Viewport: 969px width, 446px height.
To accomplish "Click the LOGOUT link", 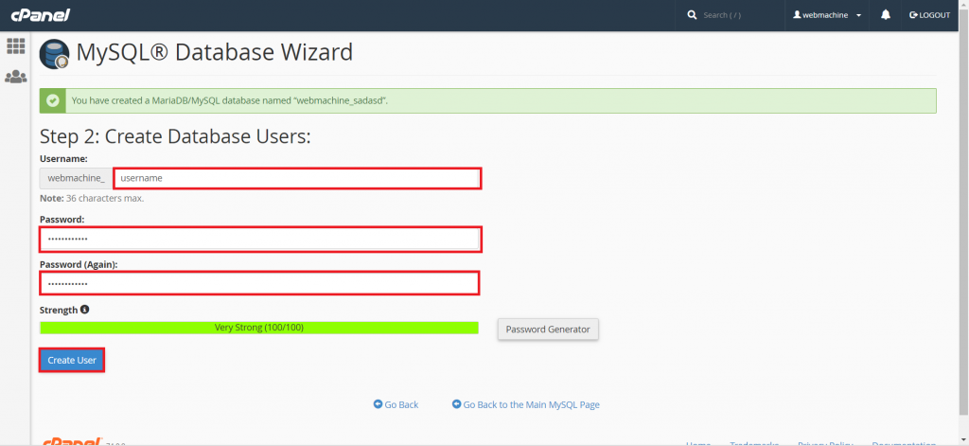I will coord(929,15).
